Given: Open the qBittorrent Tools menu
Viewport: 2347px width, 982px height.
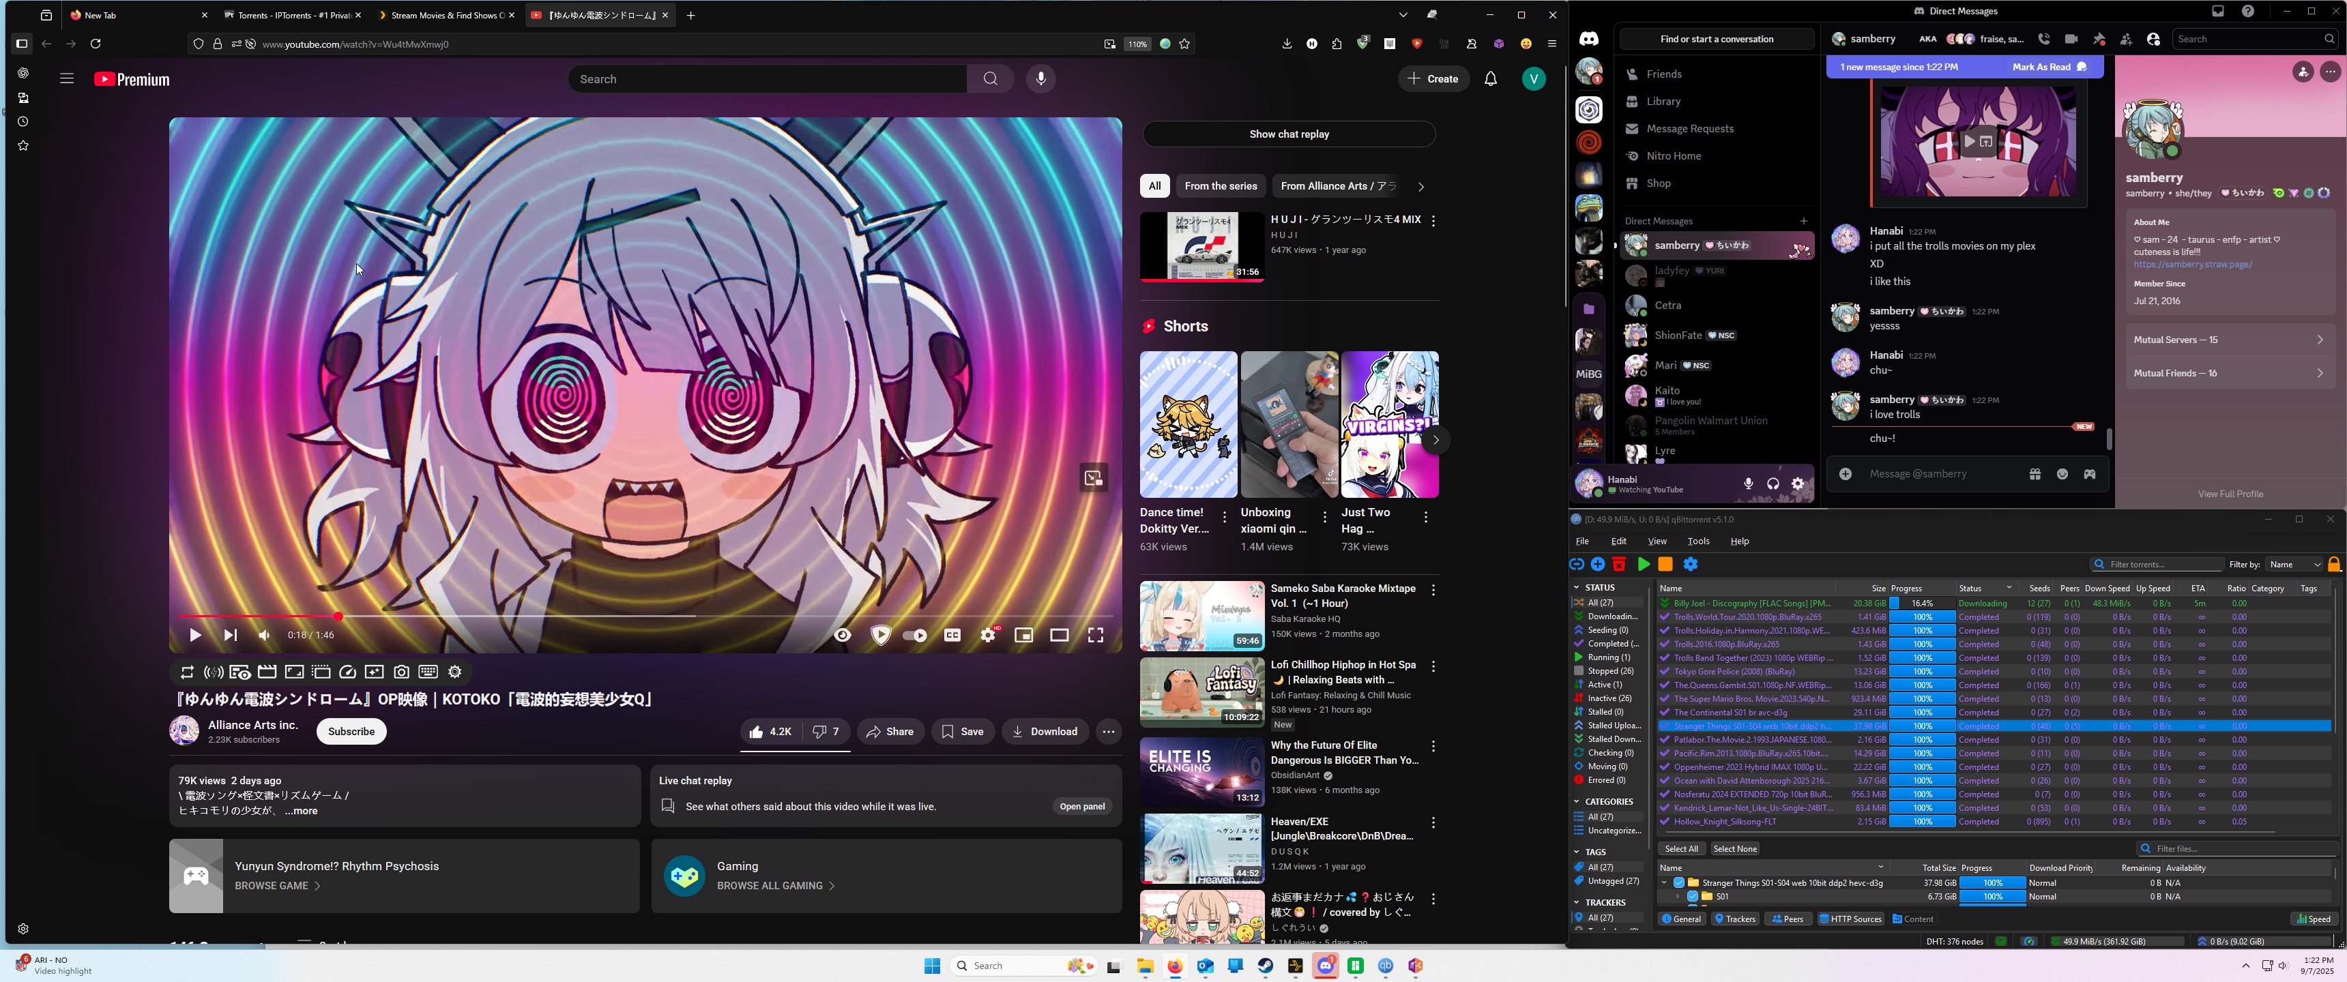Looking at the screenshot, I should 1698,541.
